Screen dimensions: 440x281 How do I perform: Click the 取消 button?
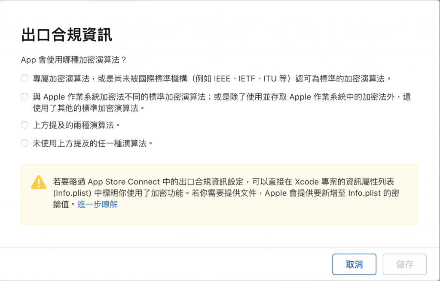pyautogui.click(x=354, y=264)
